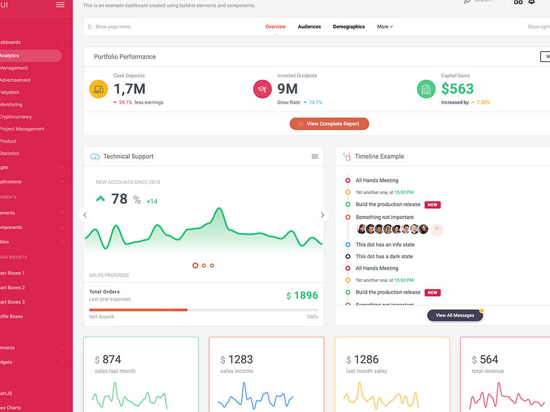Open Helpdesk in the sidebar
This screenshot has width=550, height=412.
click(9, 92)
